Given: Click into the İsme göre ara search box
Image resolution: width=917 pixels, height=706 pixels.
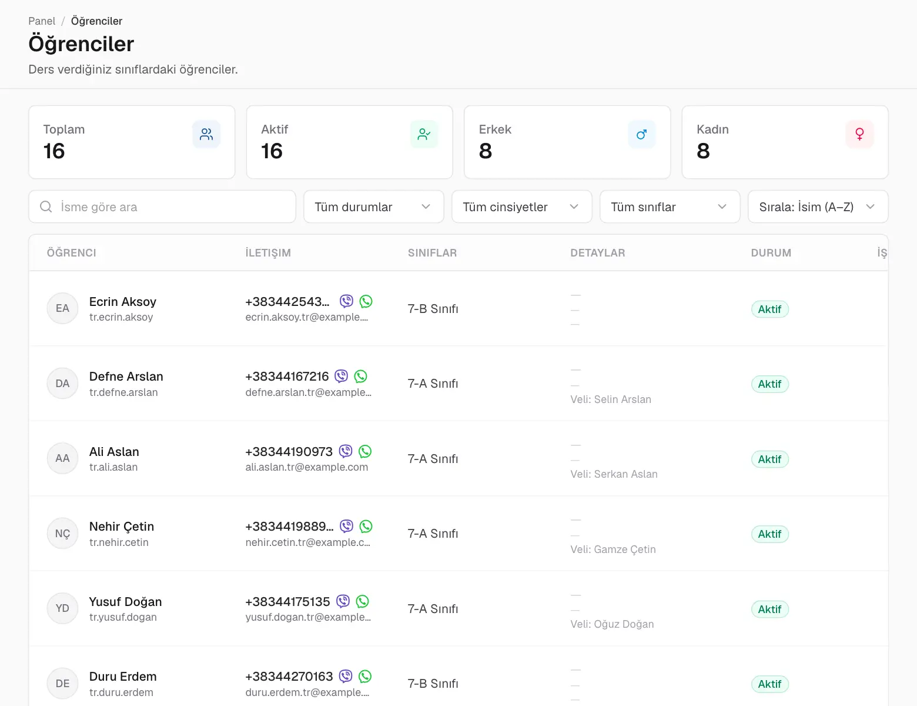Looking at the screenshot, I should point(162,207).
